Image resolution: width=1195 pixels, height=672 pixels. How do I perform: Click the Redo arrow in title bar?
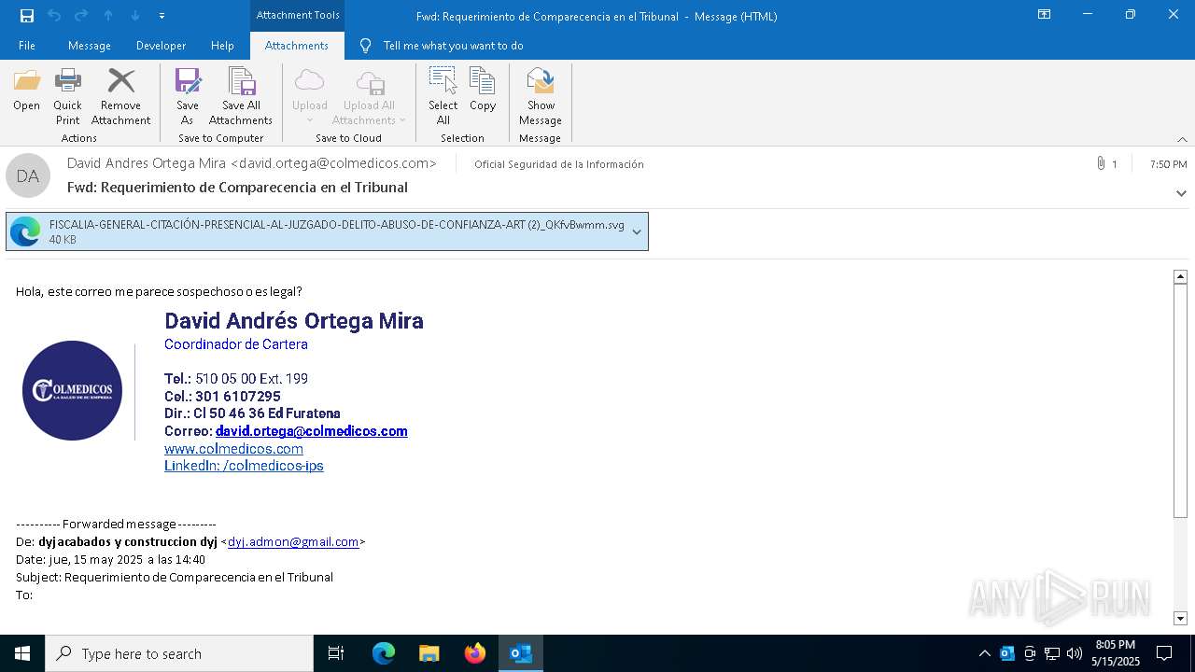[x=81, y=16]
